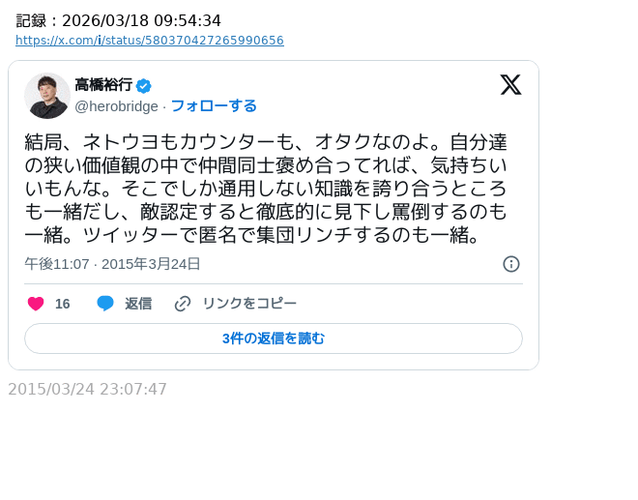Click the chain link copy icon
Viewport: 638px width, 500px height.
(183, 304)
